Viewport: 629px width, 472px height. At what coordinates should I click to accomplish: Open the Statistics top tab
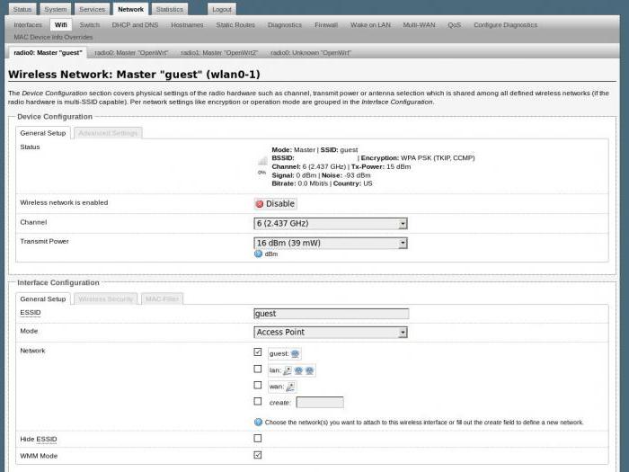point(169,9)
